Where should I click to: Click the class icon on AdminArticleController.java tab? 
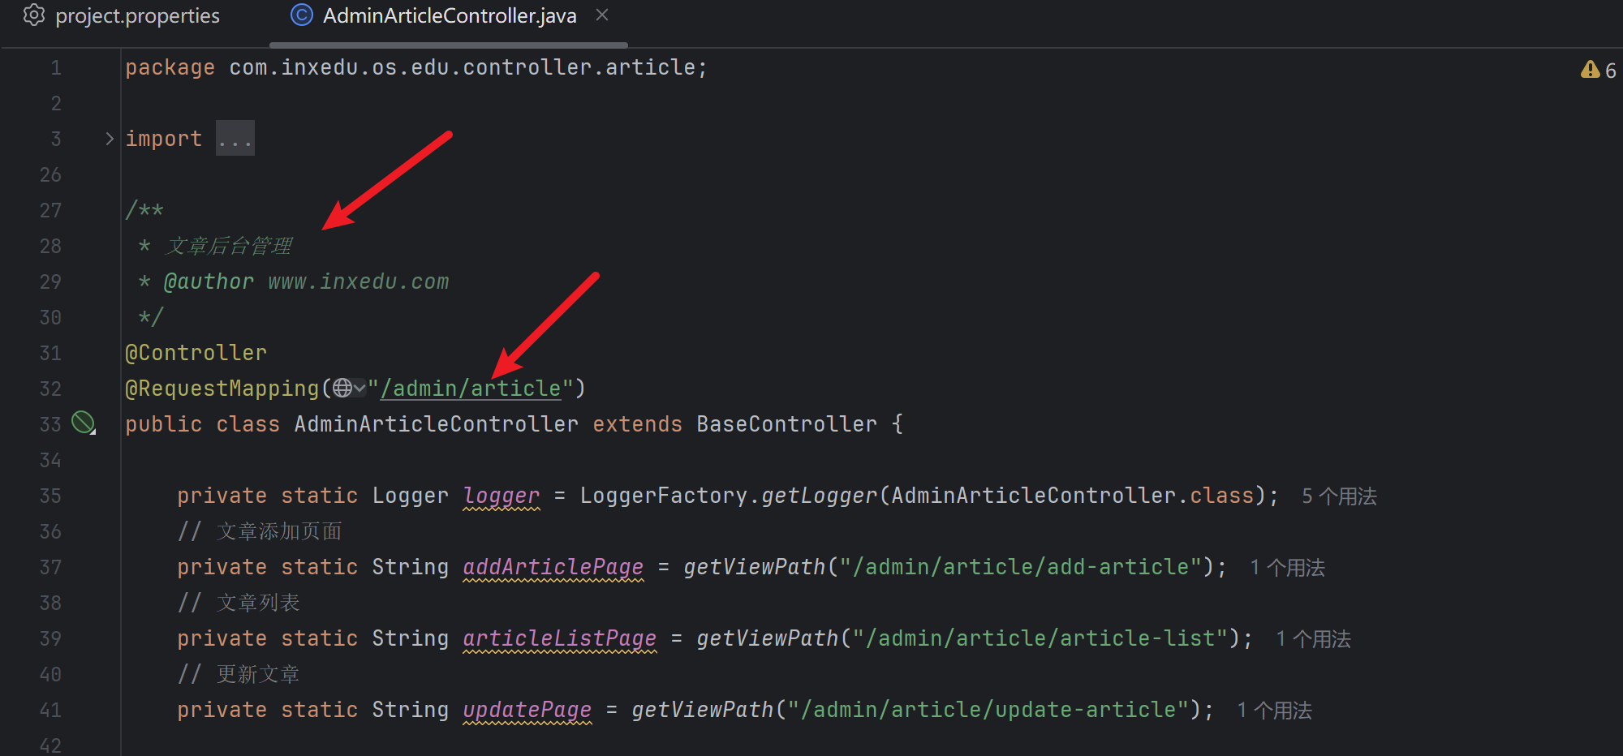click(x=302, y=15)
